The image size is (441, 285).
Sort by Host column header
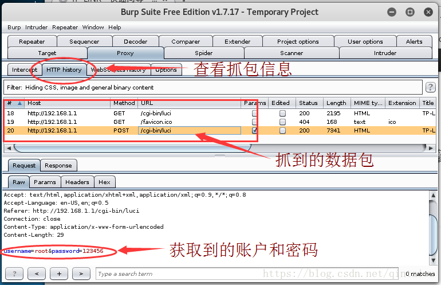(68, 103)
